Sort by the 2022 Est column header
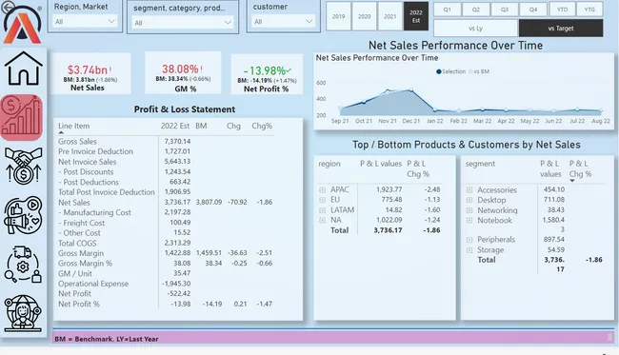This screenshot has height=355, width=619. [175, 126]
